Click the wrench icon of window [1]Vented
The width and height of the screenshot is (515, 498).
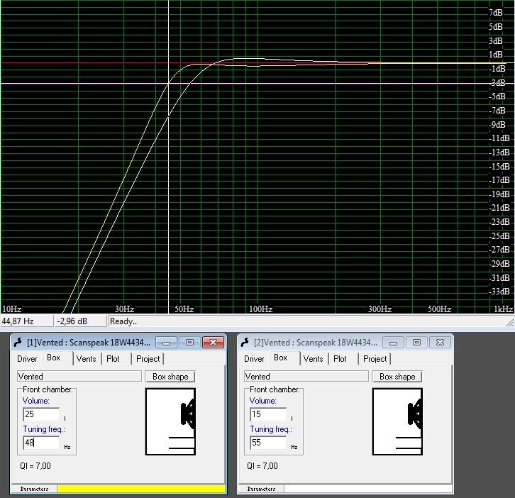point(18,342)
